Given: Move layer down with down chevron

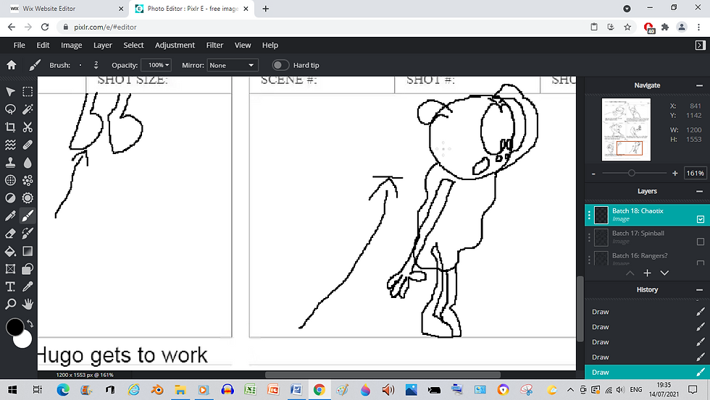Looking at the screenshot, I should (x=664, y=273).
